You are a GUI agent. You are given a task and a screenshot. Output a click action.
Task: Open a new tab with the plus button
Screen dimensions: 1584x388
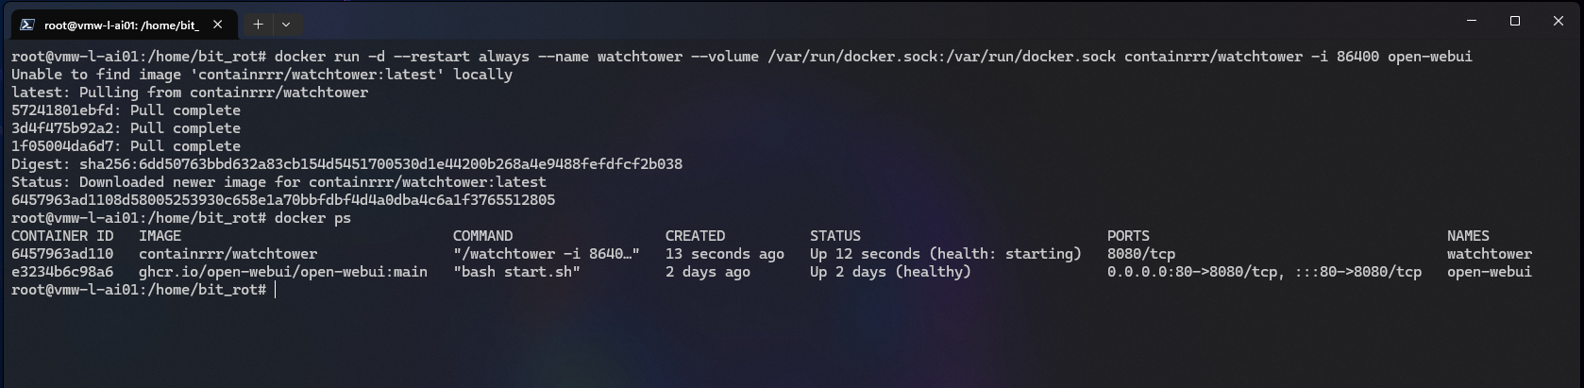[x=258, y=25]
